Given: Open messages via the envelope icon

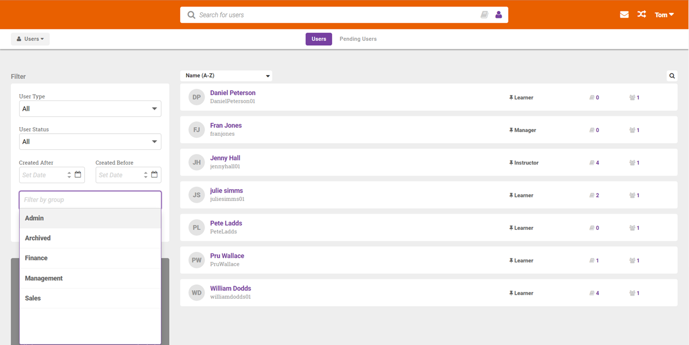Looking at the screenshot, I should (624, 15).
